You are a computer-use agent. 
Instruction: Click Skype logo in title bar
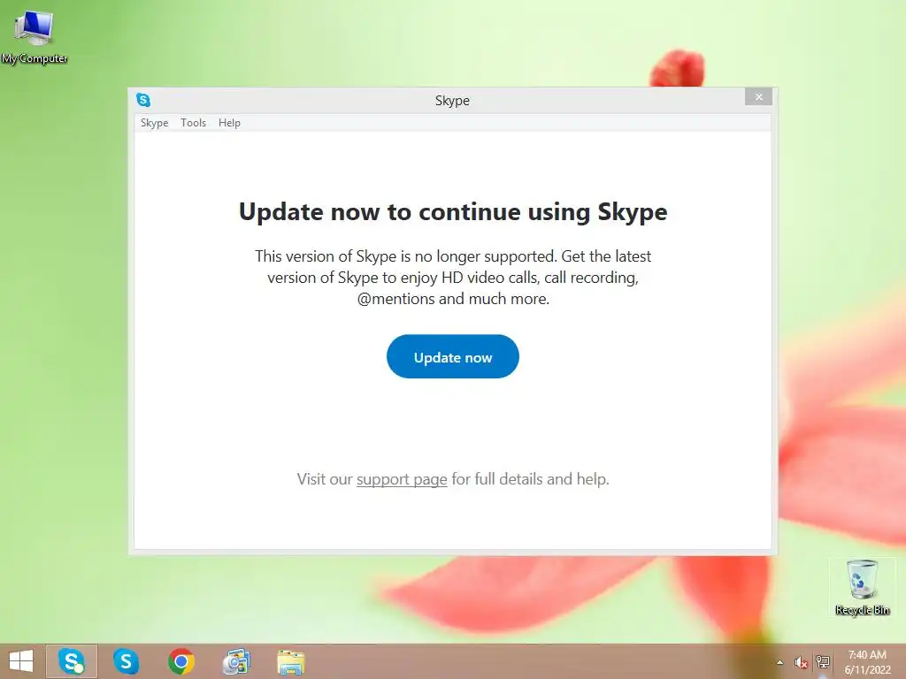[143, 100]
